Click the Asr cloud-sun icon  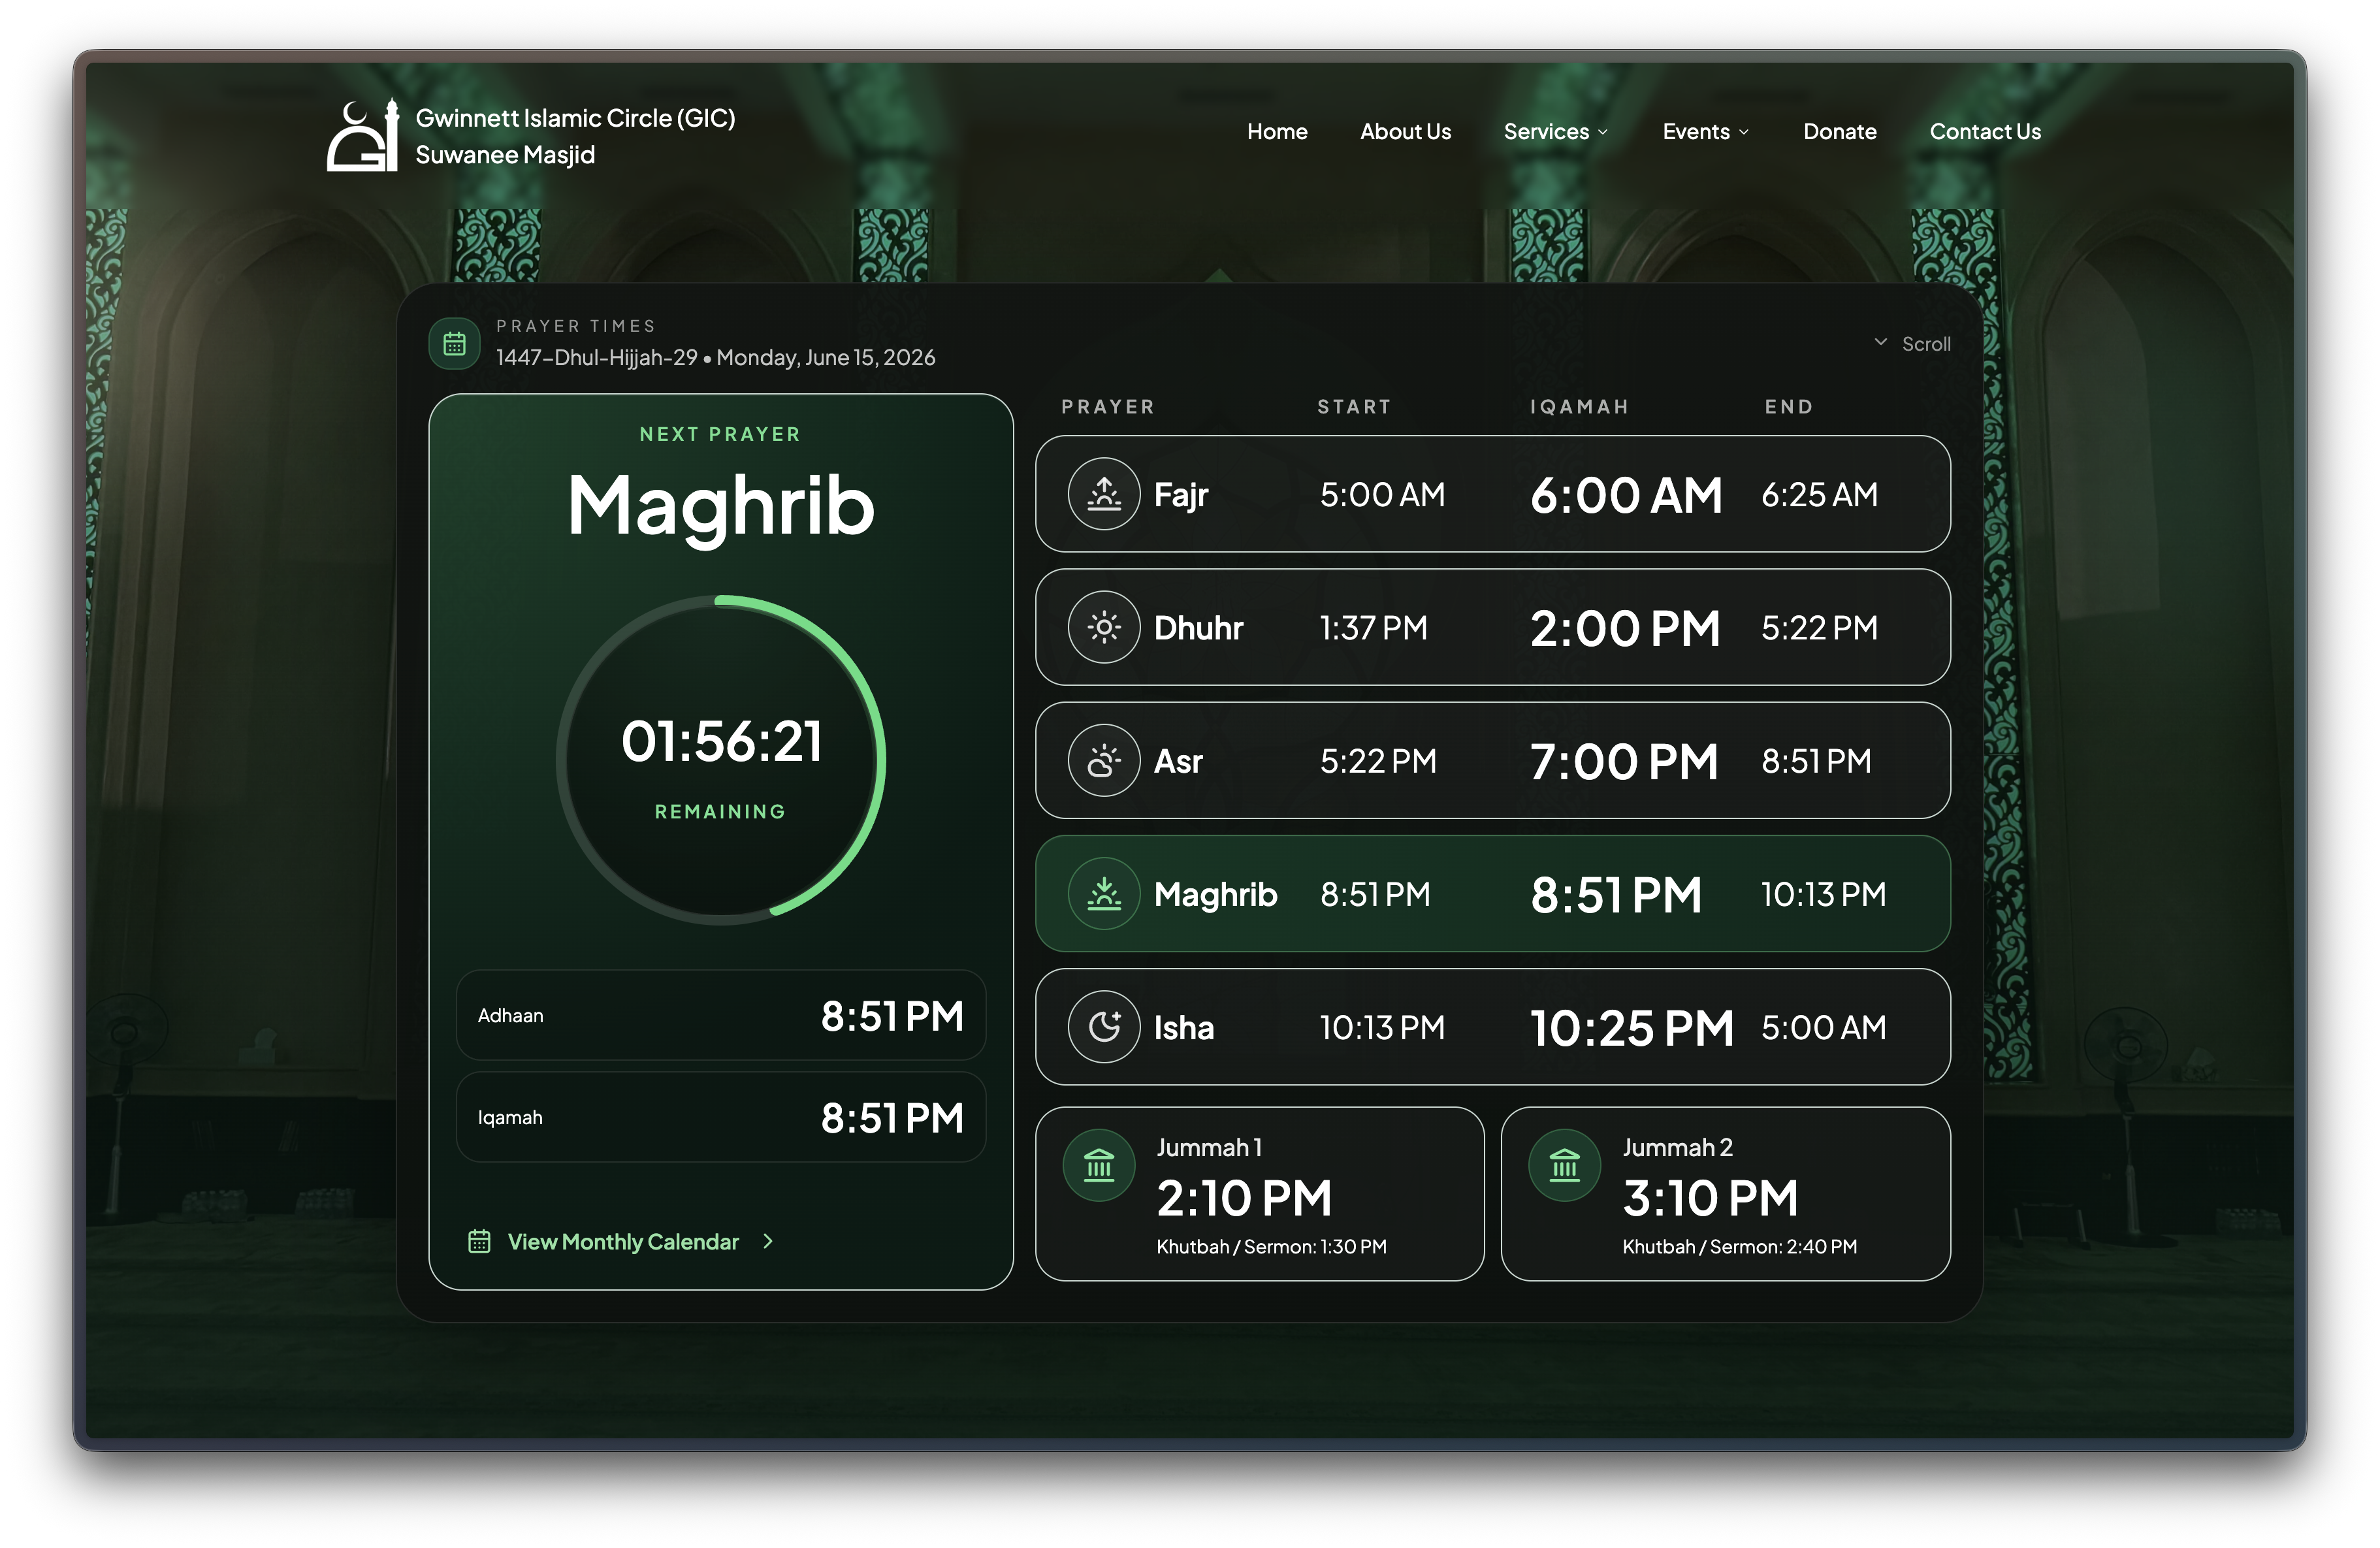tap(1103, 760)
